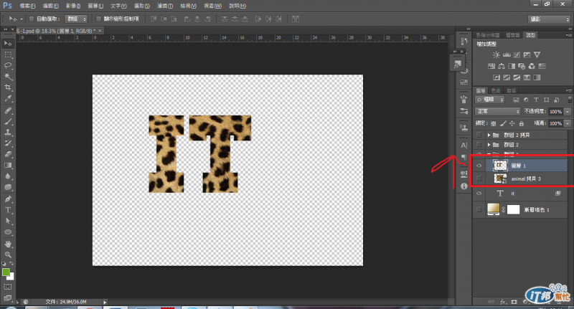The image size is (574, 309).
Task: Switch to the 色版 (Channels) tab
Action: 496,90
